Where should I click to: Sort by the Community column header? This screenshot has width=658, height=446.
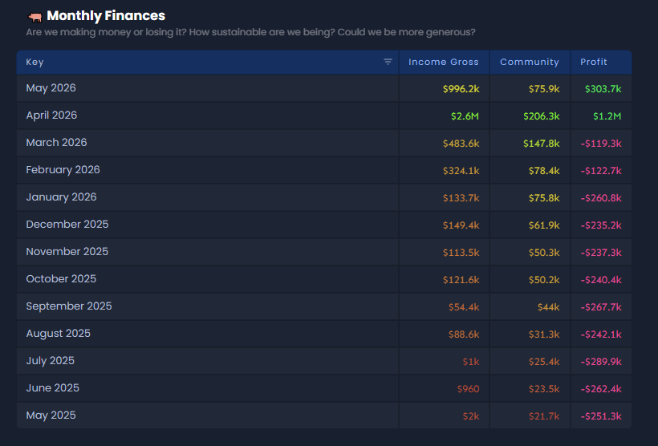[x=529, y=62]
